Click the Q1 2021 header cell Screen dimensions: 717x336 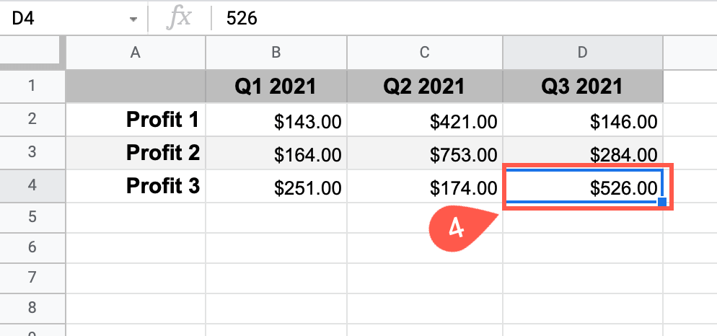click(x=276, y=87)
